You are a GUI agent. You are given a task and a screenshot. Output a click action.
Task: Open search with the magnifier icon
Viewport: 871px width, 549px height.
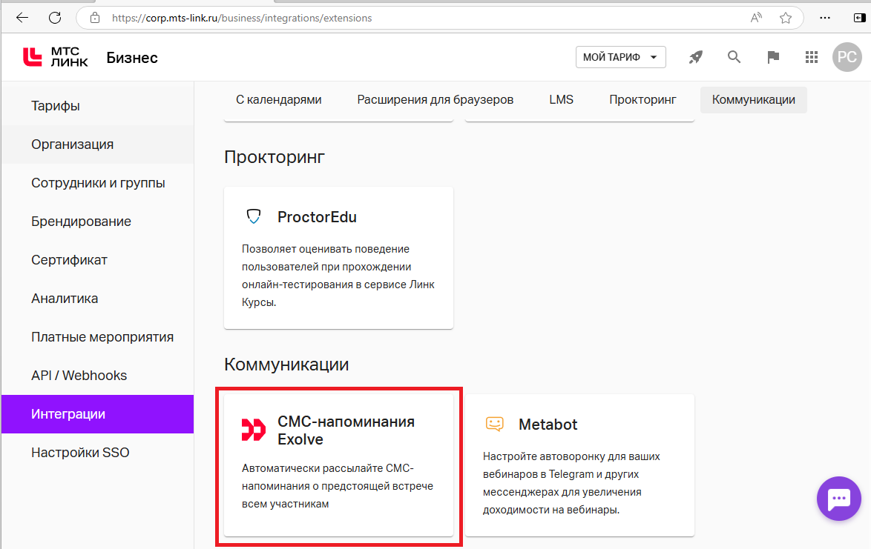point(734,57)
